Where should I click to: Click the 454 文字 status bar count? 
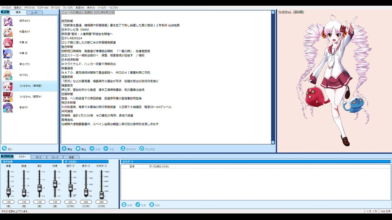pos(385,211)
